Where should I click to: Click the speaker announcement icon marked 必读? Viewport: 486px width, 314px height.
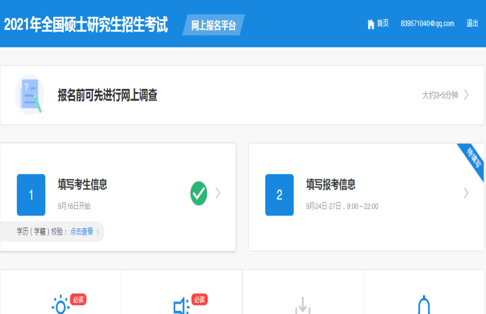click(x=181, y=306)
